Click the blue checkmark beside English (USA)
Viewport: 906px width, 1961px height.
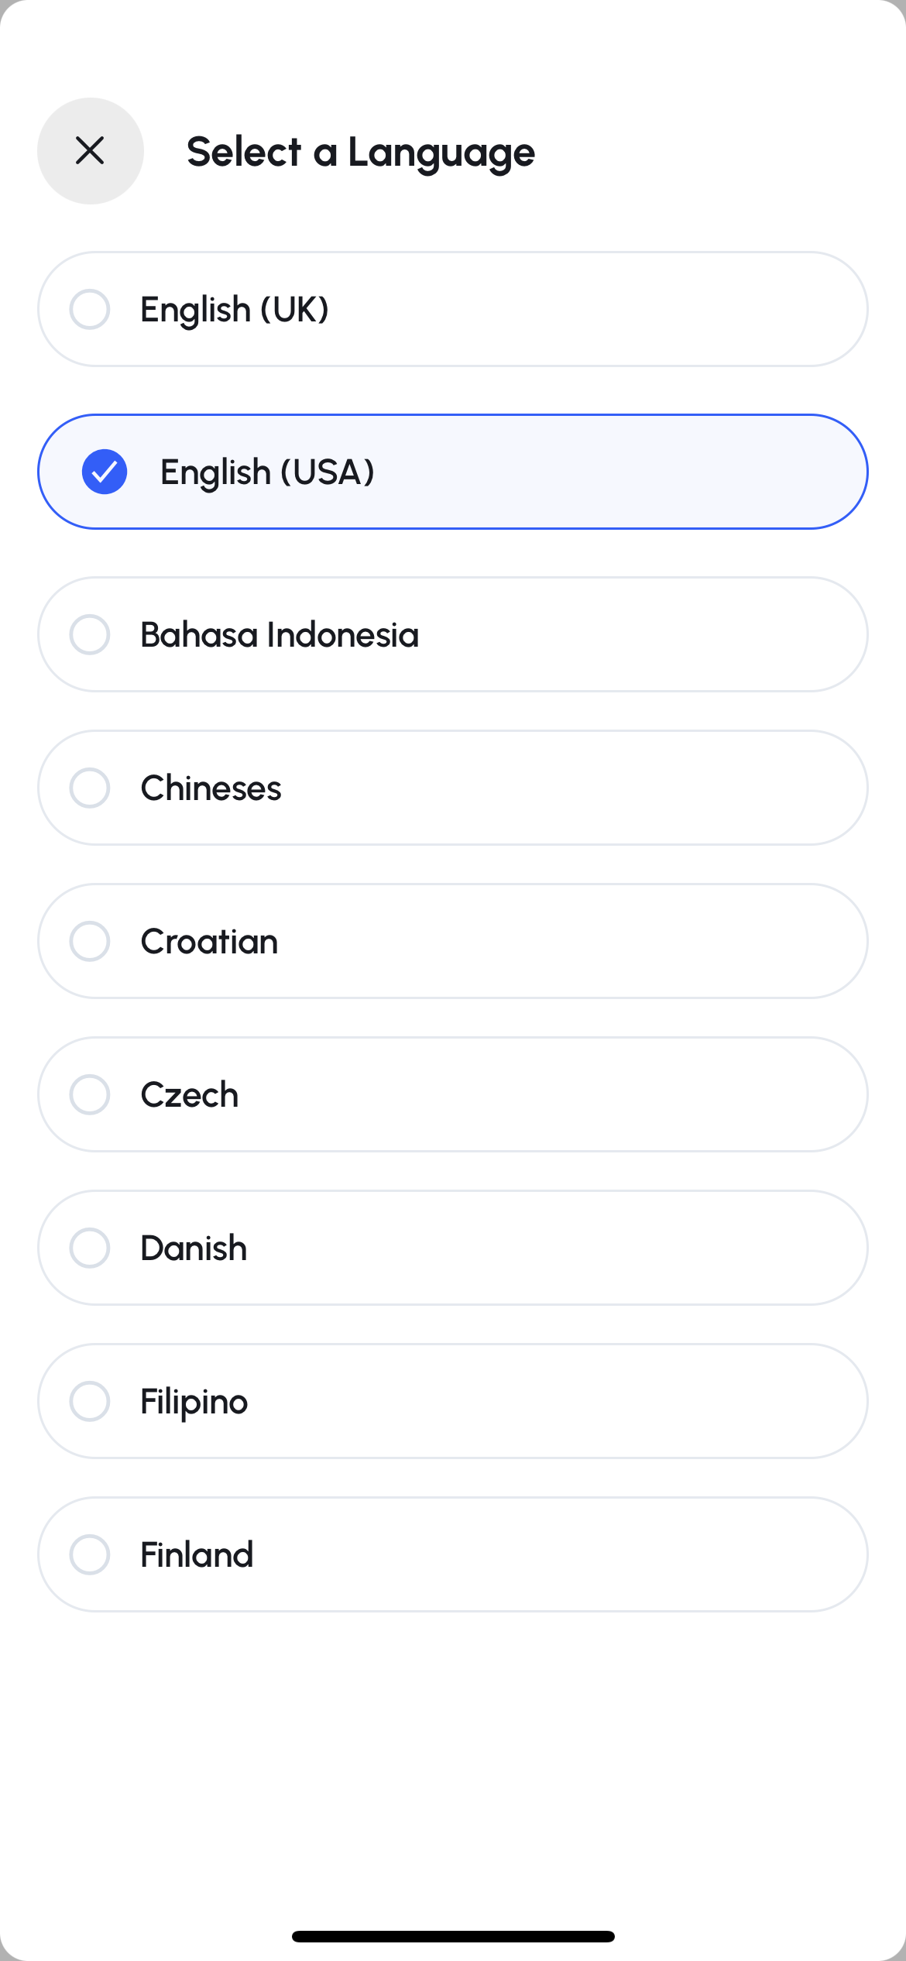[x=105, y=472]
